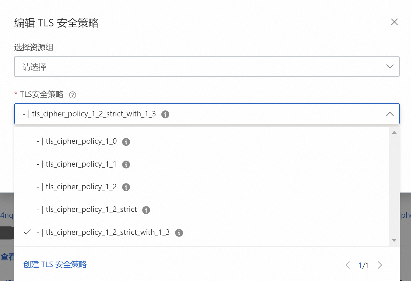411x281 pixels.
Task: Close the 编辑 TLS 安全策略 dialog
Action: coord(394,22)
